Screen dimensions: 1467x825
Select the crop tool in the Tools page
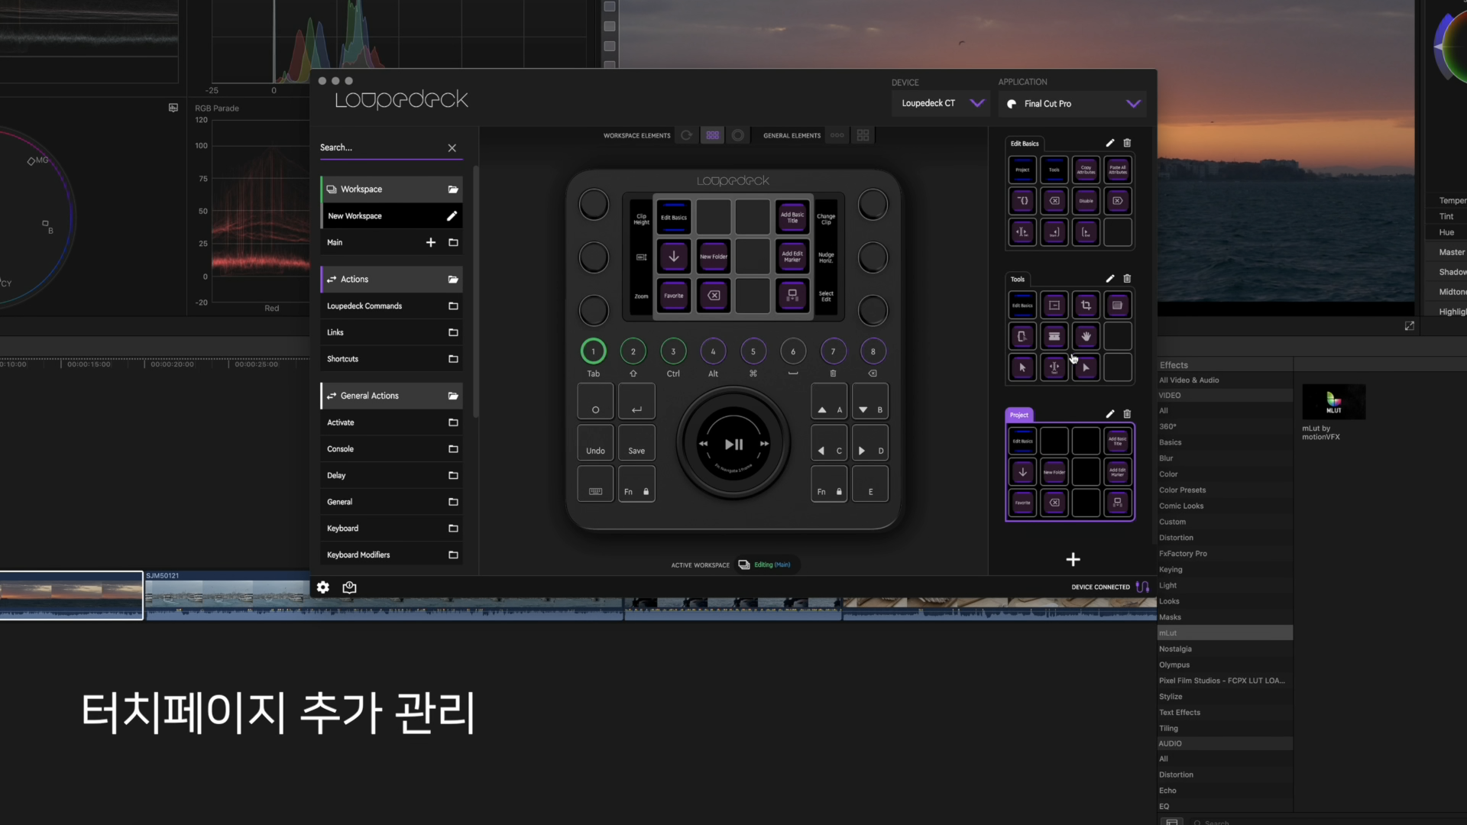click(1086, 306)
